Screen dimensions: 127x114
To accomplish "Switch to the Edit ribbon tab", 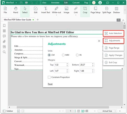I will tap(66, 3).
